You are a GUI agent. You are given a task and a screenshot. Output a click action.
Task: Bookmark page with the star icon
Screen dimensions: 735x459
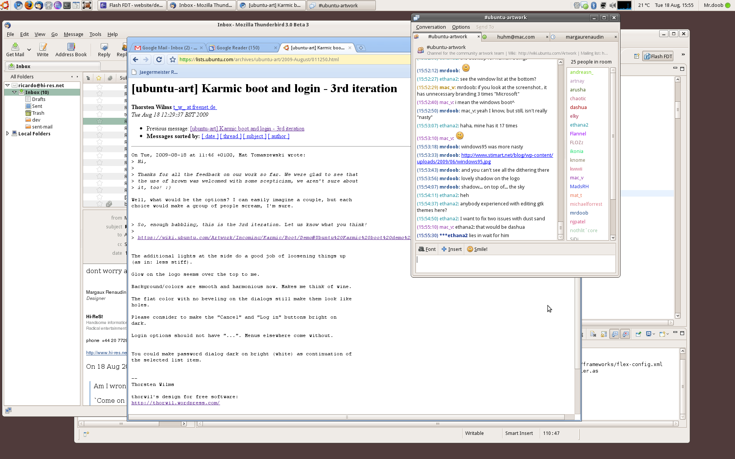173,59
